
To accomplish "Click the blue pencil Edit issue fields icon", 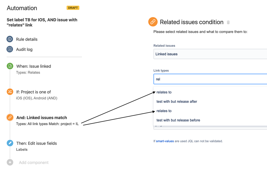I will click(x=10, y=143).
